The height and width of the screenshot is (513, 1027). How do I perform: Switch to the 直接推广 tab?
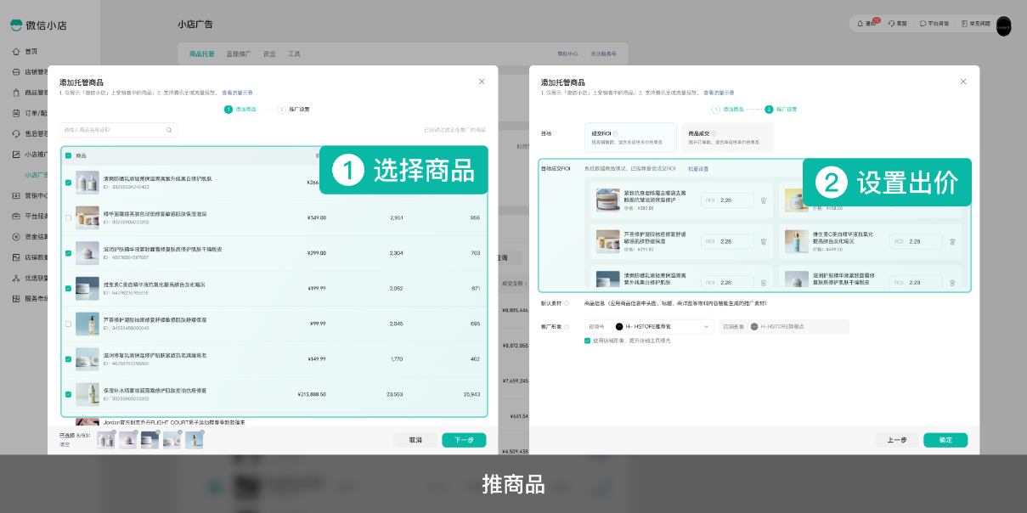pyautogui.click(x=239, y=54)
